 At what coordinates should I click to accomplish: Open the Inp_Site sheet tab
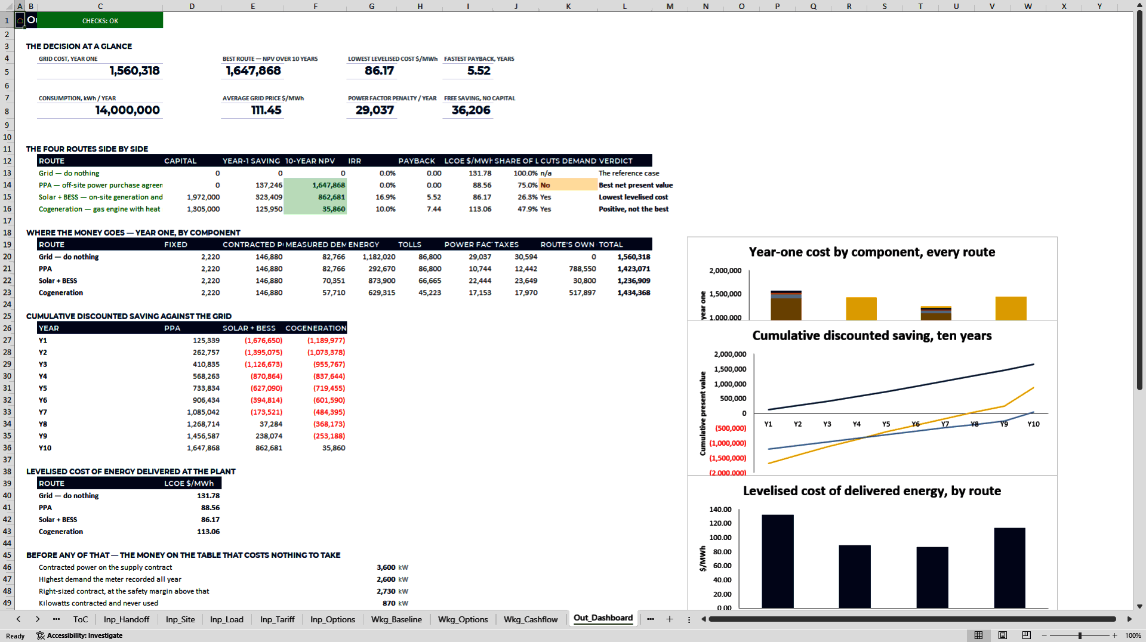180,619
